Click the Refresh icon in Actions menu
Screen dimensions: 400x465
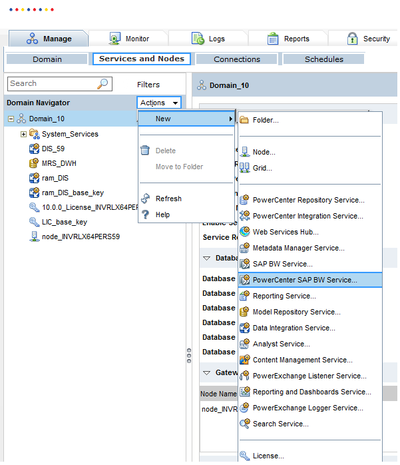(x=146, y=199)
